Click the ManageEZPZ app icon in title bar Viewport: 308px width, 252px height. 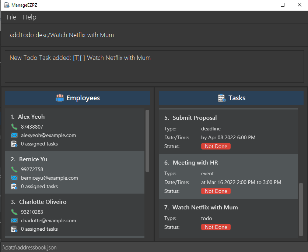point(7,5)
